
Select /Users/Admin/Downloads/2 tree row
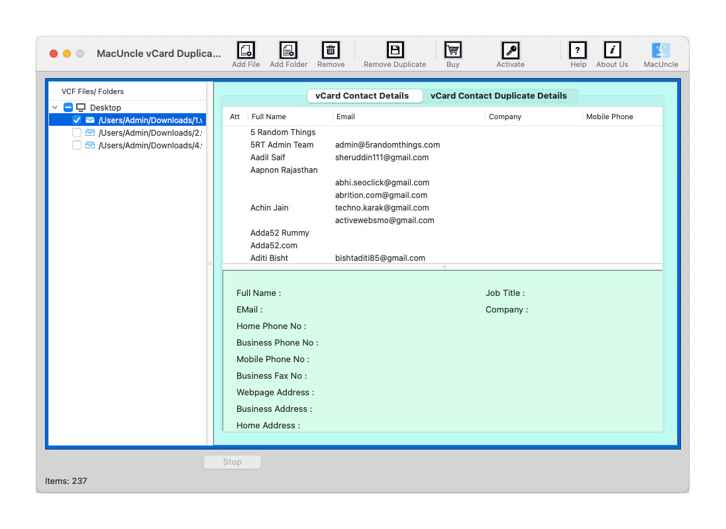[127, 133]
